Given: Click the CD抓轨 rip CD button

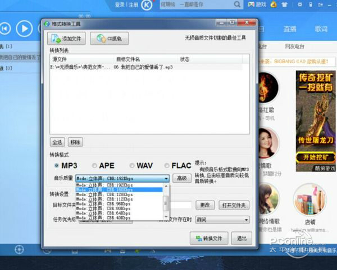Looking at the screenshot, I should [x=110, y=38].
